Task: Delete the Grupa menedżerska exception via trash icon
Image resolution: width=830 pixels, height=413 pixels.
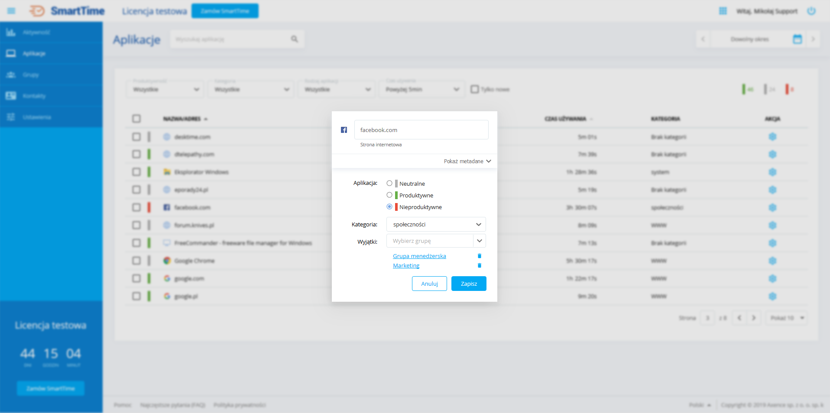Action: [479, 256]
